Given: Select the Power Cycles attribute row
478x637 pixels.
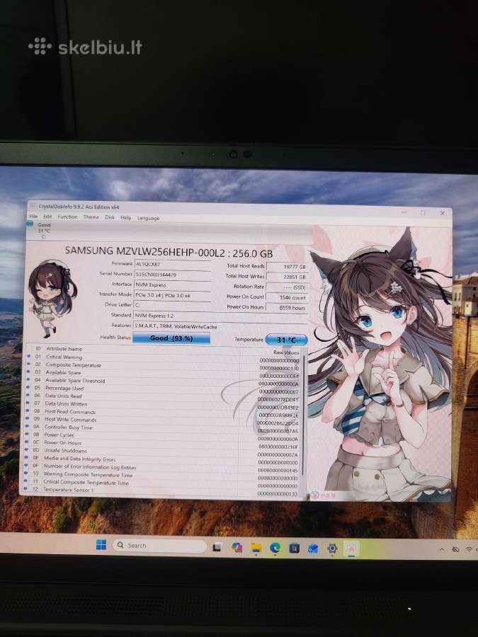Looking at the screenshot, I should coord(164,435).
